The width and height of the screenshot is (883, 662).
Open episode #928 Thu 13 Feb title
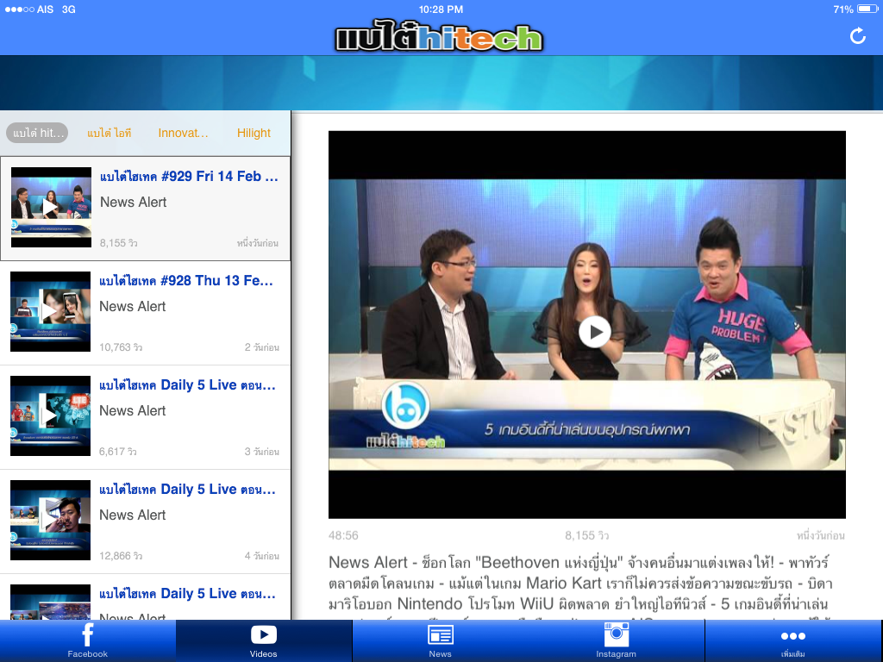(x=186, y=280)
